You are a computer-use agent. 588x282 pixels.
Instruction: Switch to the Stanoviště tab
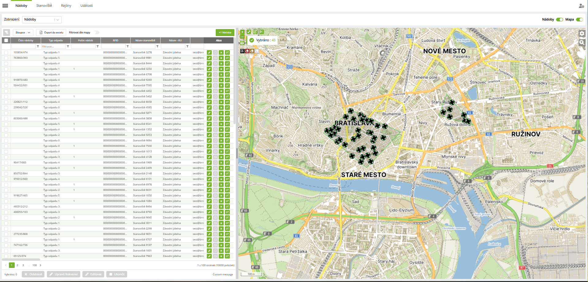click(x=44, y=6)
